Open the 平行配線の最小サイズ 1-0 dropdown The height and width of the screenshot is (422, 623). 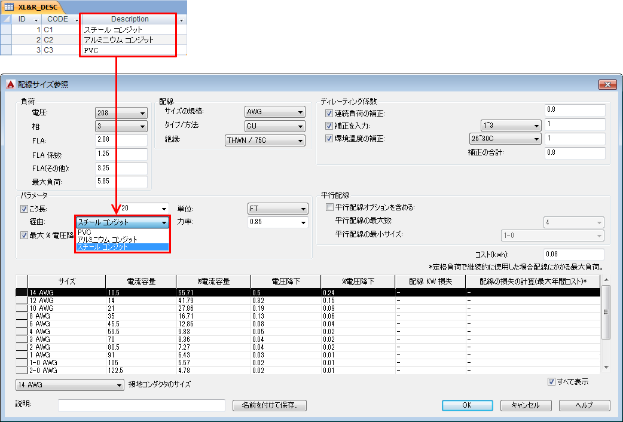tap(552, 236)
